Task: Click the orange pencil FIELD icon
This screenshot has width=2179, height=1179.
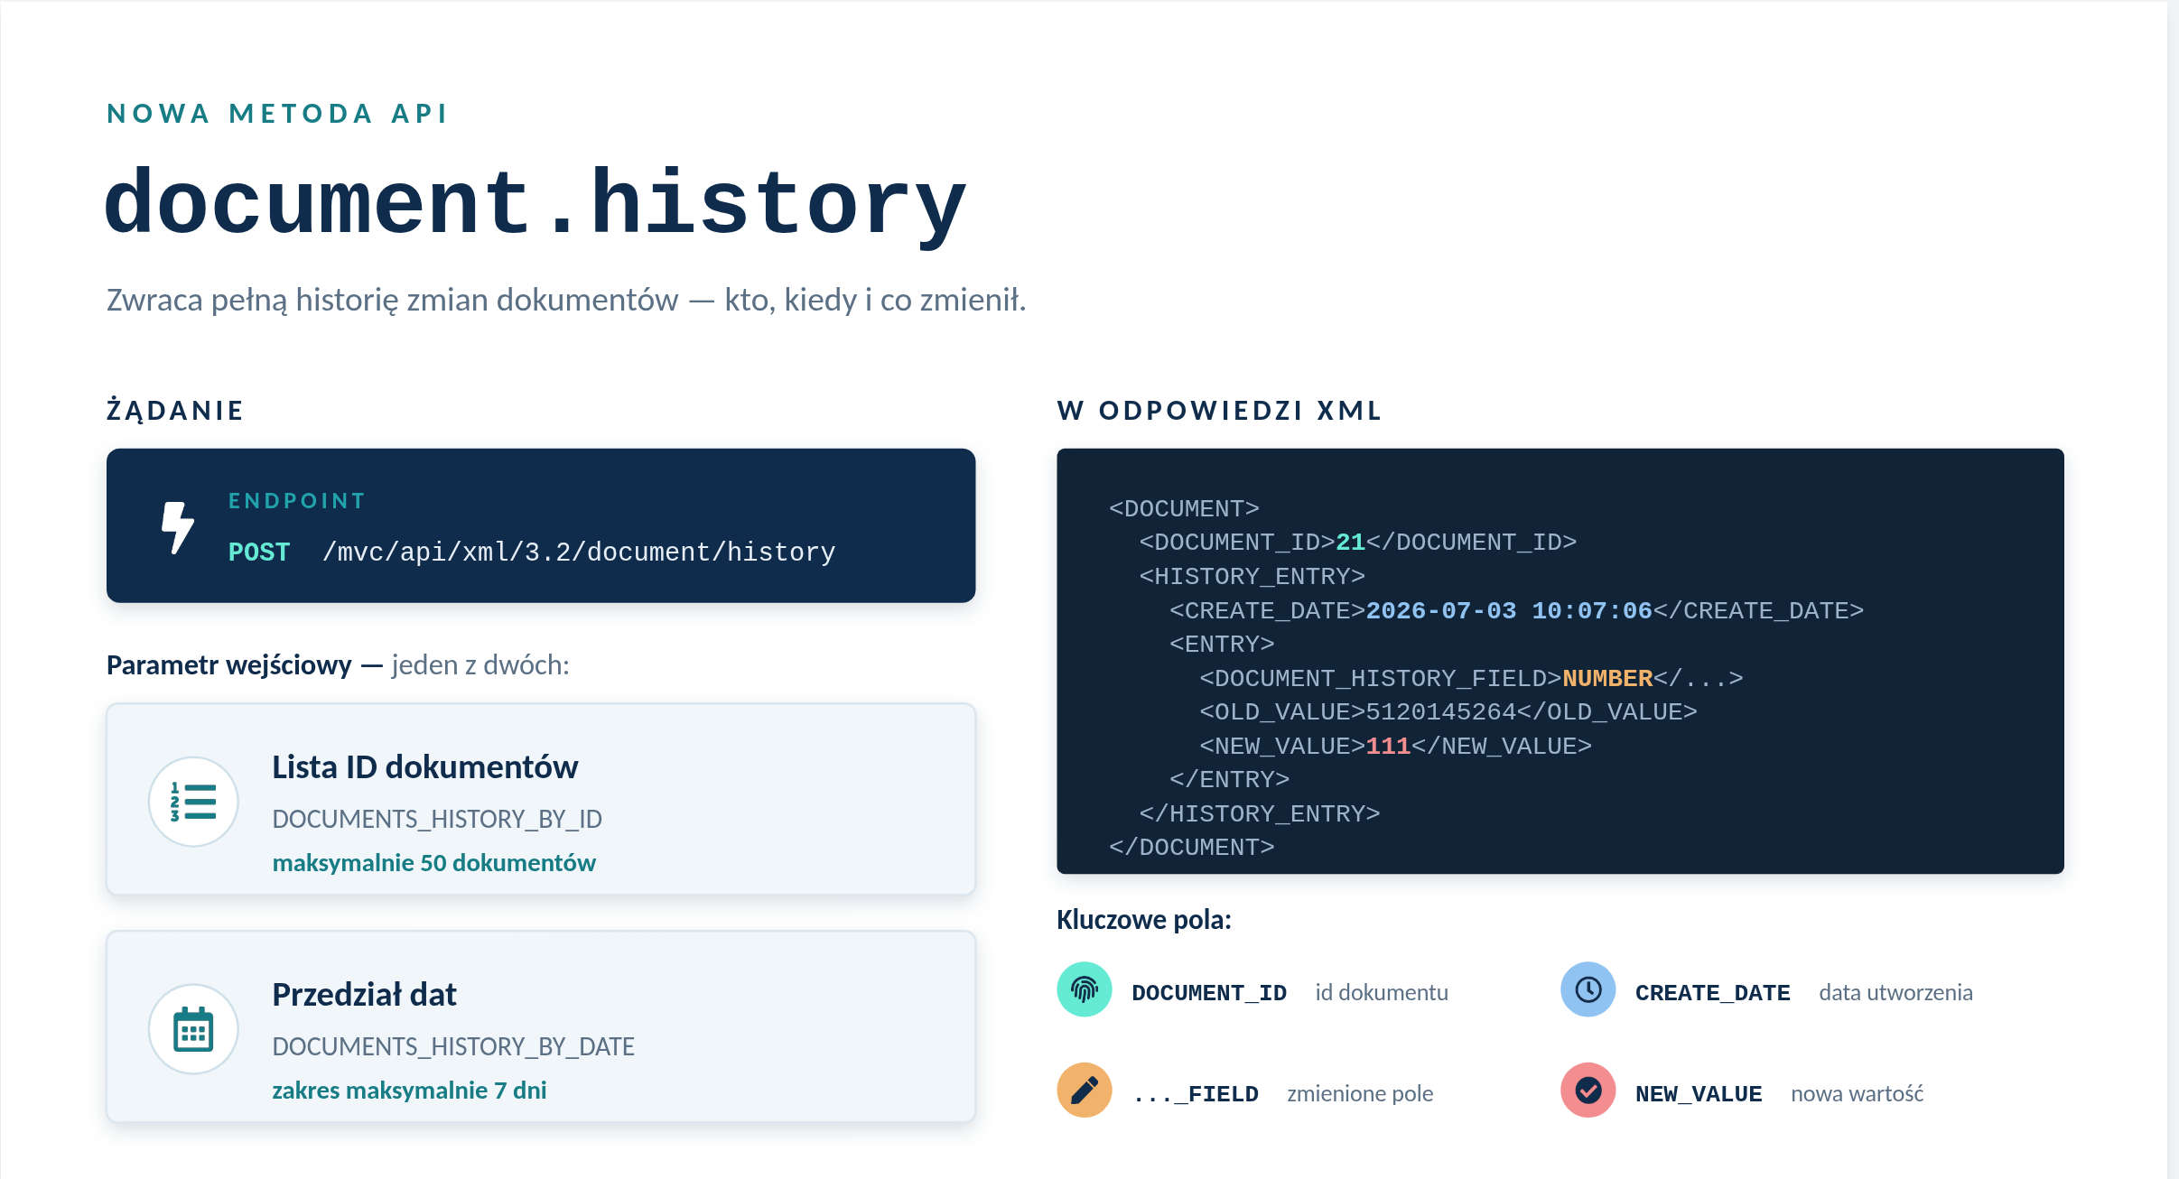Action: coord(1085,1091)
